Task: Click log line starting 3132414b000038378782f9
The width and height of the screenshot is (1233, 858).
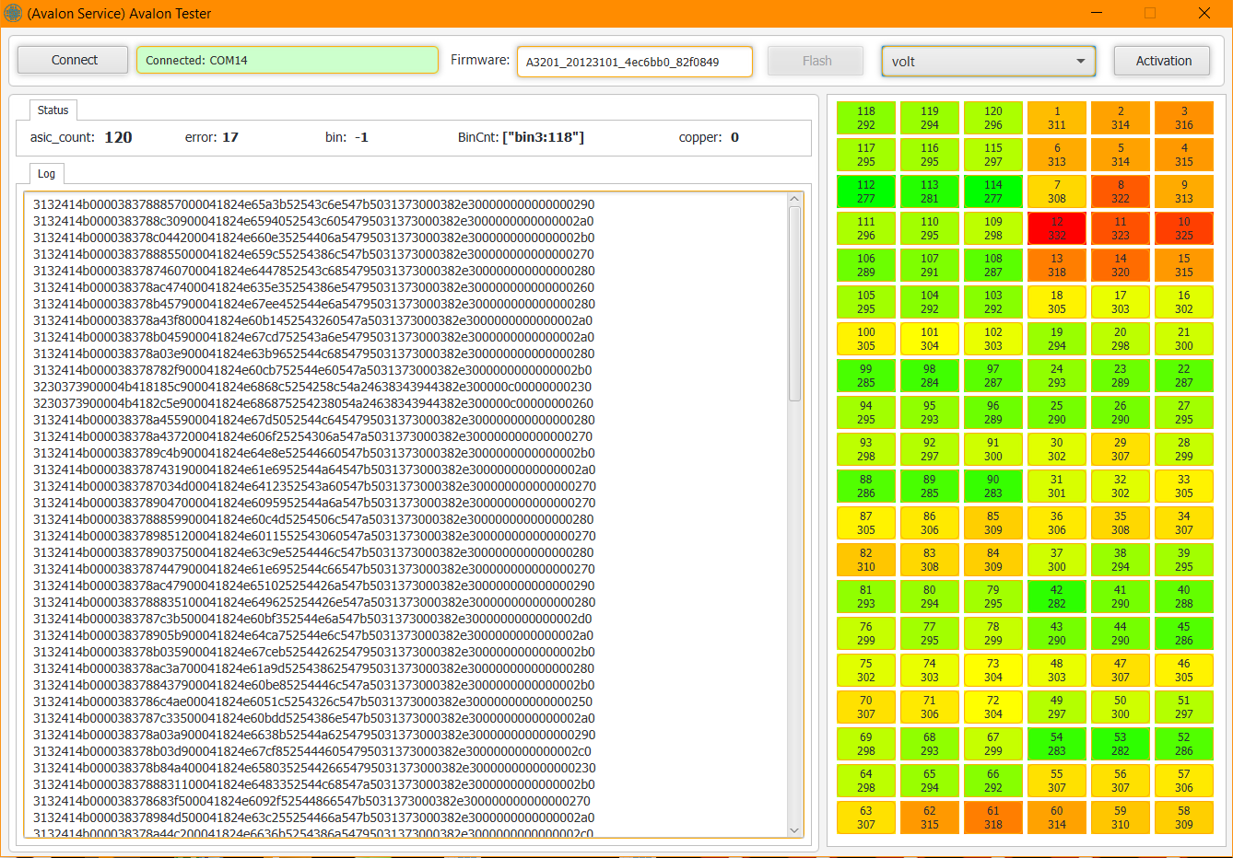Action: (x=312, y=370)
